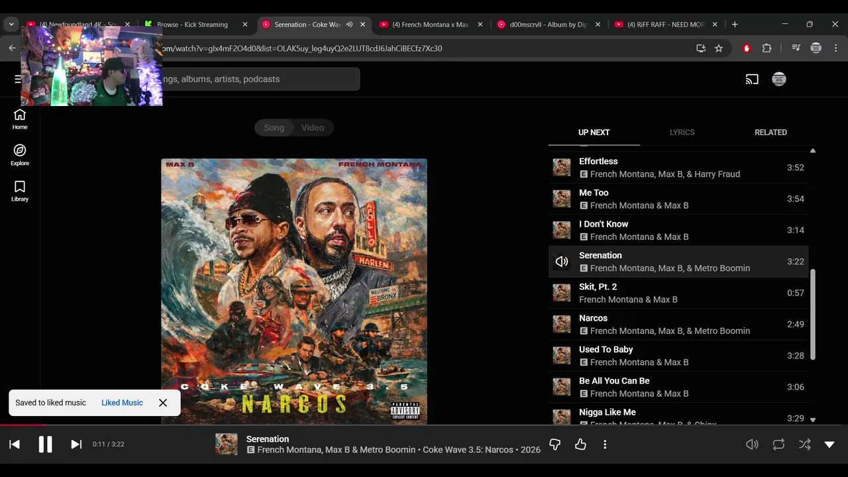Image resolution: width=848 pixels, height=477 pixels.
Task: Open Liked Music link in toast
Action: point(122,403)
